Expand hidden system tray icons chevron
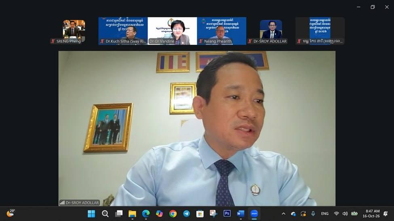The height and width of the screenshot is (221, 394). pos(283,214)
